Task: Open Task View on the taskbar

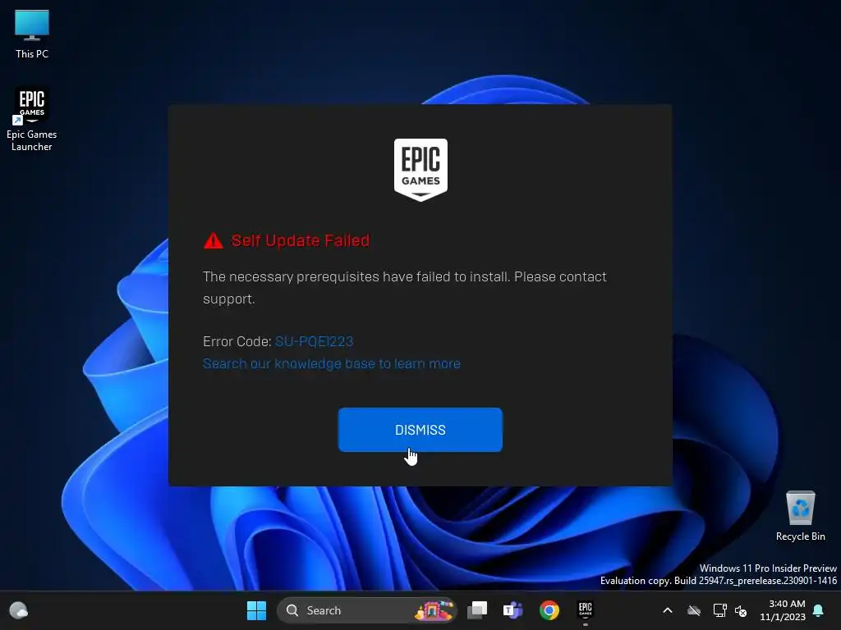Action: pos(477,610)
